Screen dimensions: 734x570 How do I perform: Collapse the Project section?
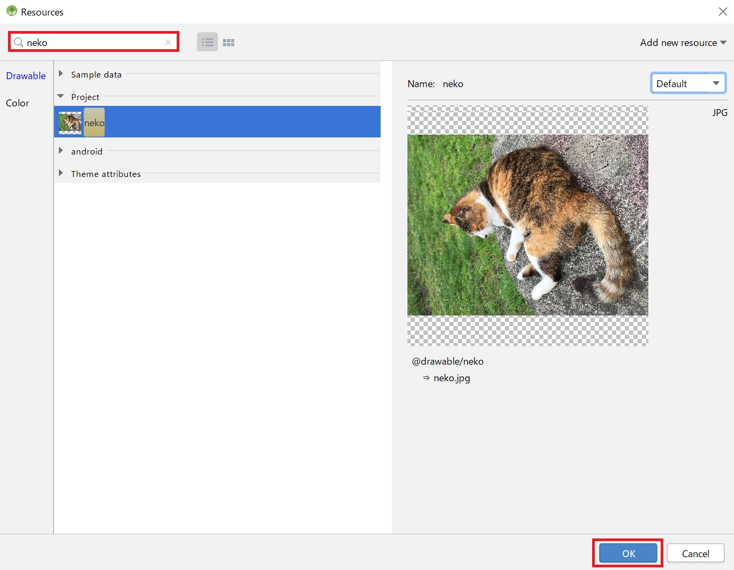point(61,96)
